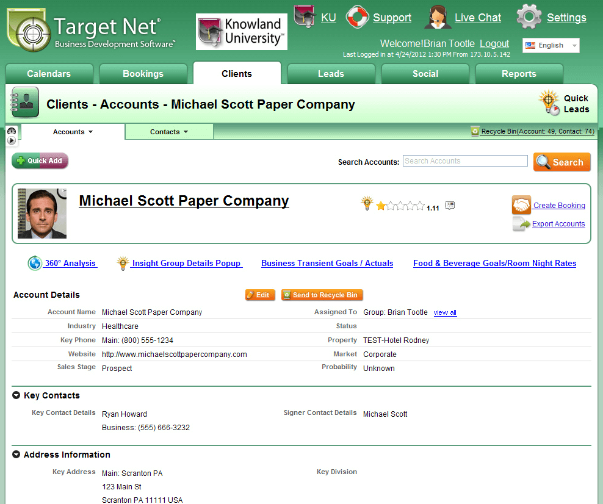The height and width of the screenshot is (504, 603).
Task: Click the insight lightbulb icon beside rating
Action: pyautogui.click(x=367, y=203)
